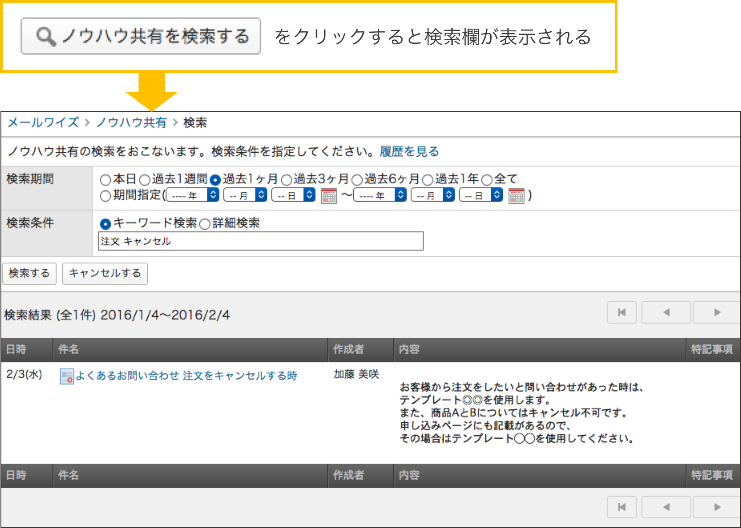Select the 過去1年 radio button
Image resolution: width=741 pixels, height=528 pixels.
click(x=428, y=180)
